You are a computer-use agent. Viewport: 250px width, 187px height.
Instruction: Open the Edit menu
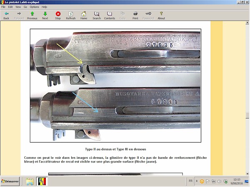pos(10,7)
